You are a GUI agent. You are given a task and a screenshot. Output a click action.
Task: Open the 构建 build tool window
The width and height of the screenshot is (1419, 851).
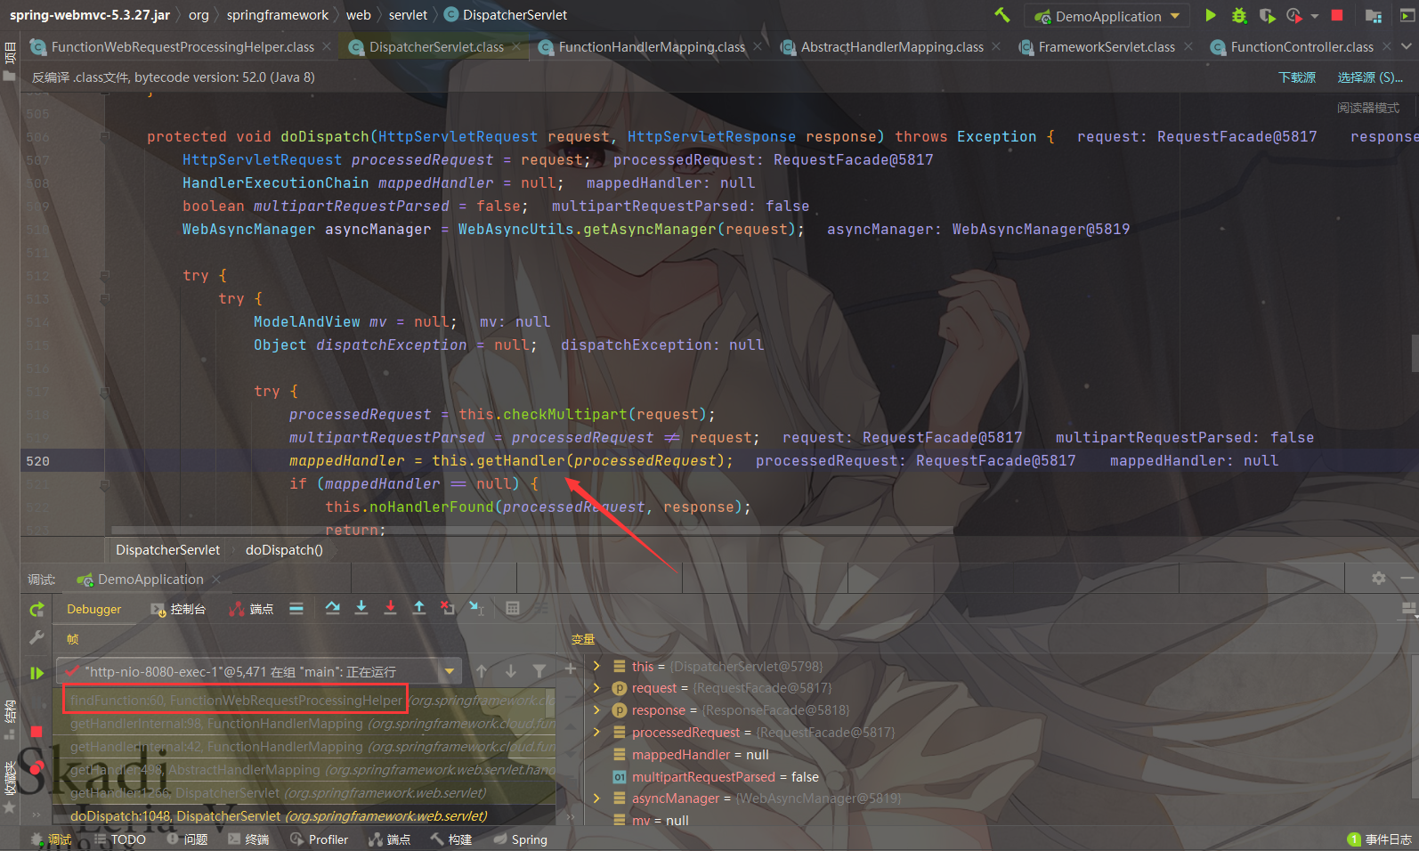[451, 839]
